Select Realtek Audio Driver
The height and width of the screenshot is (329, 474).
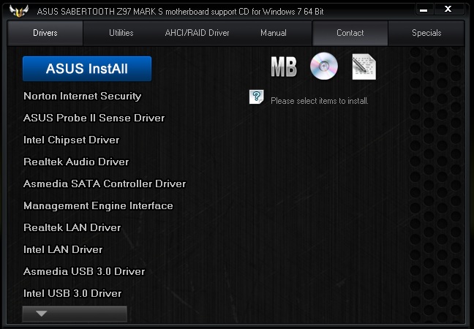(76, 162)
